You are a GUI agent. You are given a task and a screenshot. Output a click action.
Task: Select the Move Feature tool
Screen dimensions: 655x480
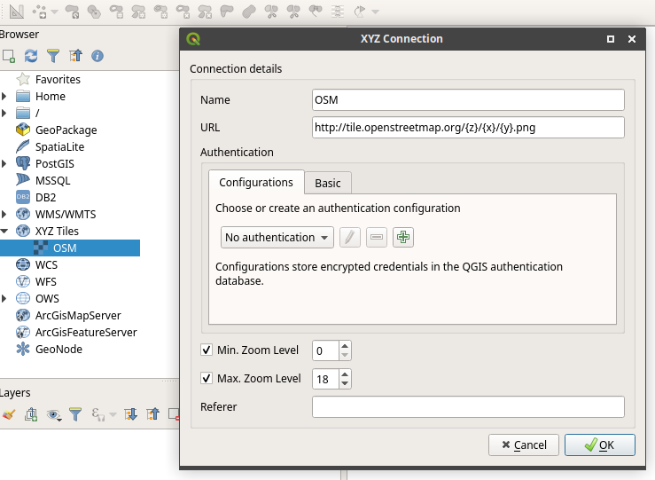click(x=39, y=12)
